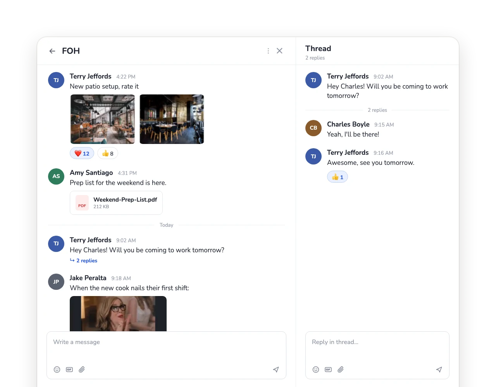
Task: Click the "Awesome, see you tomorrow." message
Action: click(371, 163)
